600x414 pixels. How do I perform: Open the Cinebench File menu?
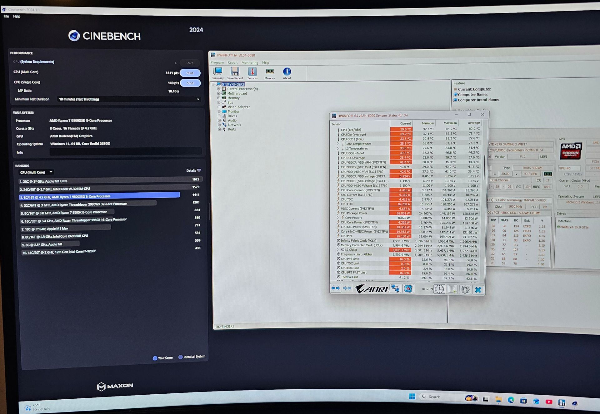pyautogui.click(x=6, y=16)
